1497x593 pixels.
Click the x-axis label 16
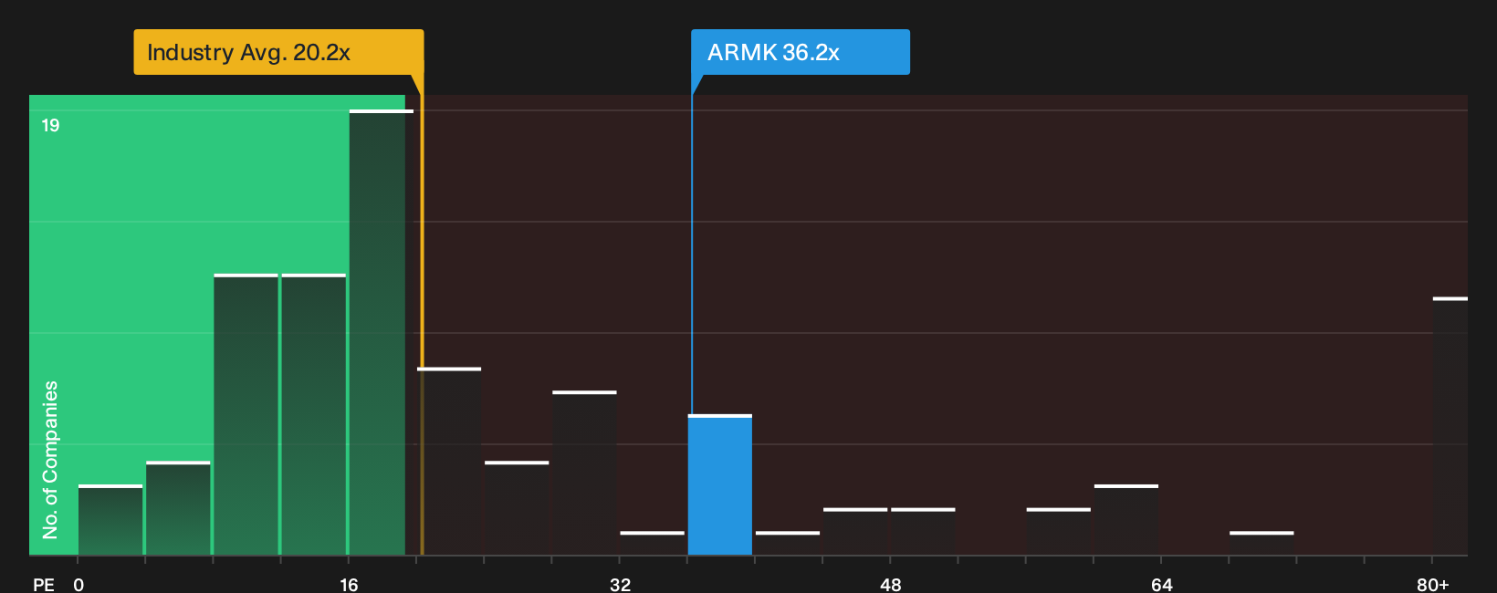point(349,584)
